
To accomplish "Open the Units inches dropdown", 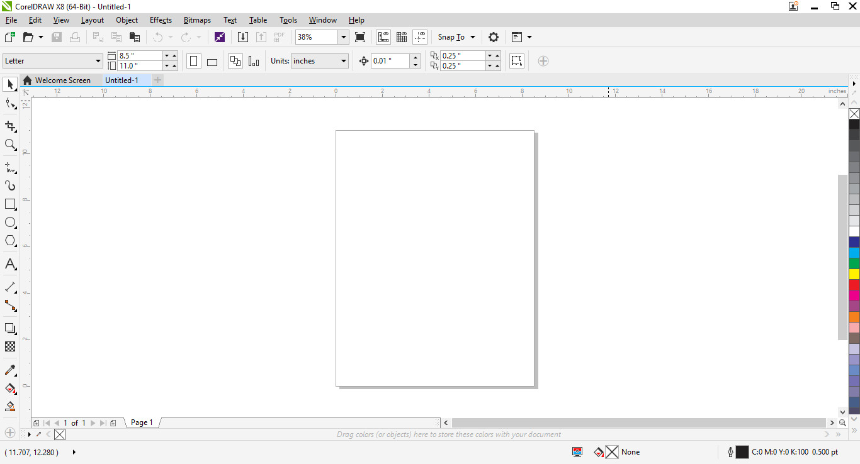I will click(344, 61).
